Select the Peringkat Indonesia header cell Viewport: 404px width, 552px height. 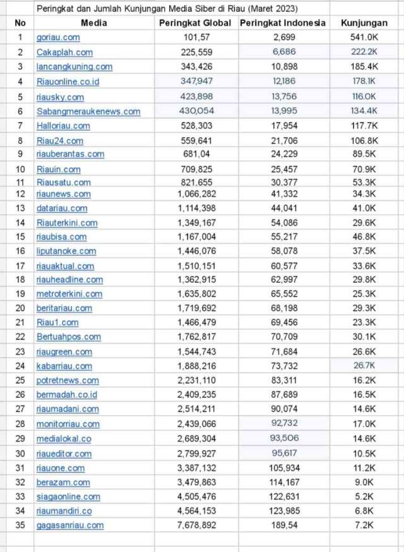283,23
